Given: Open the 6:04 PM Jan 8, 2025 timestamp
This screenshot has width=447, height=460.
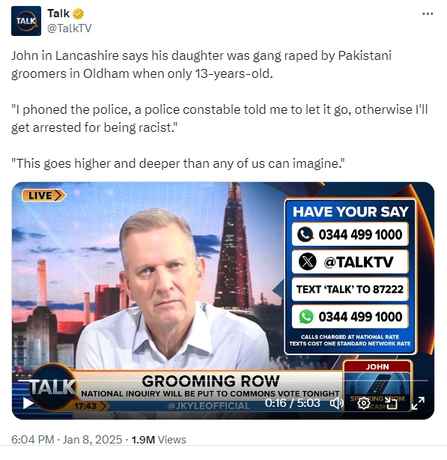Looking at the screenshot, I should pyautogui.click(x=67, y=440).
